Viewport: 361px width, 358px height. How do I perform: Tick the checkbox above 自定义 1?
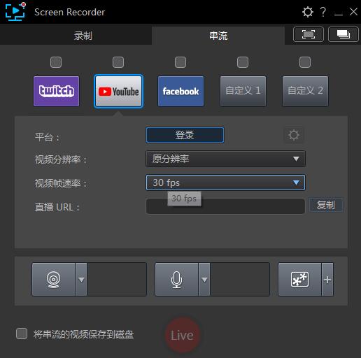(243, 62)
